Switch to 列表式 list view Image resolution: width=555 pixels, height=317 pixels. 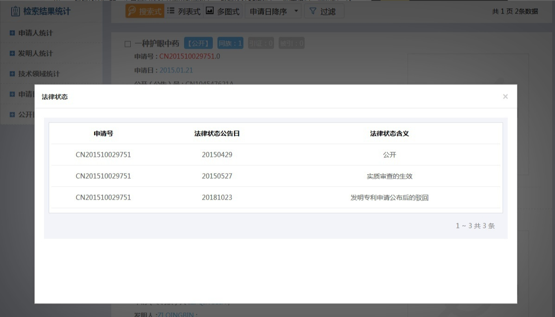[183, 11]
